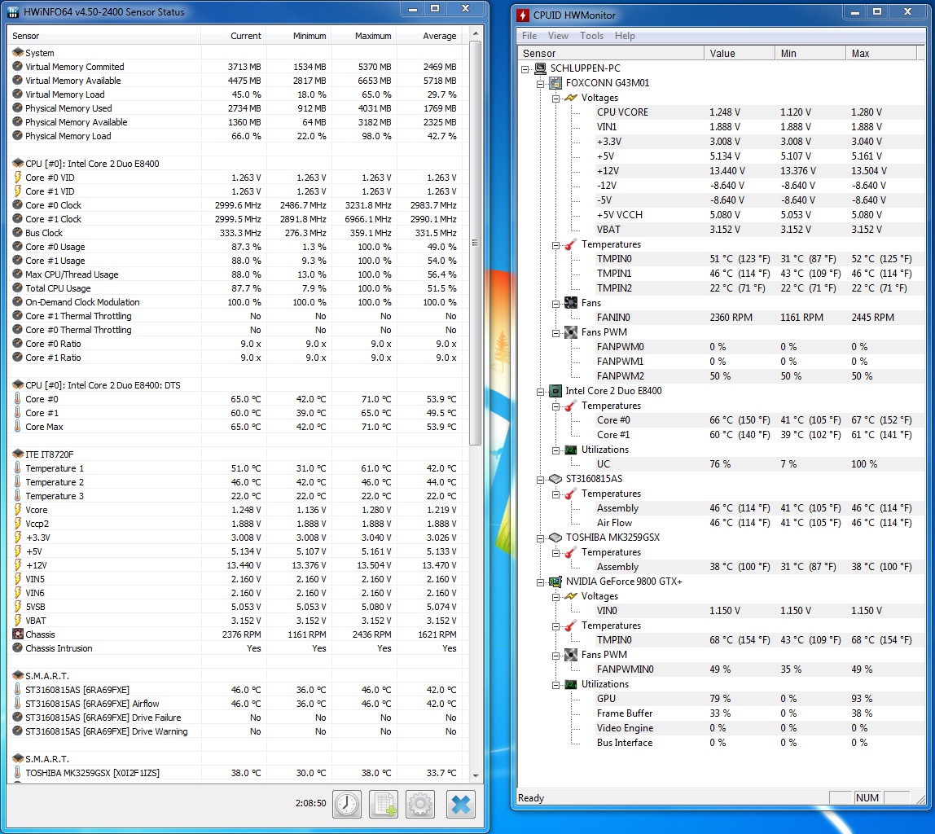Click the Value column header in HWMonitor
Screen dimensions: 935x834
740,53
